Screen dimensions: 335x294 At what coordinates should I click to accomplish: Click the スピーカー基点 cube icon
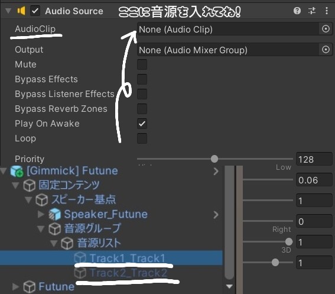tap(42, 200)
